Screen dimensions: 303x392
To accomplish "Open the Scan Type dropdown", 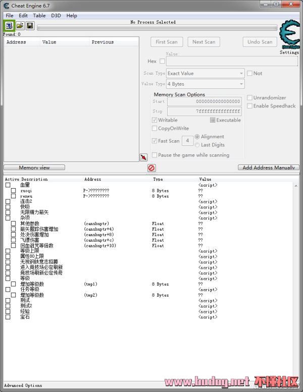I will pyautogui.click(x=205, y=73).
